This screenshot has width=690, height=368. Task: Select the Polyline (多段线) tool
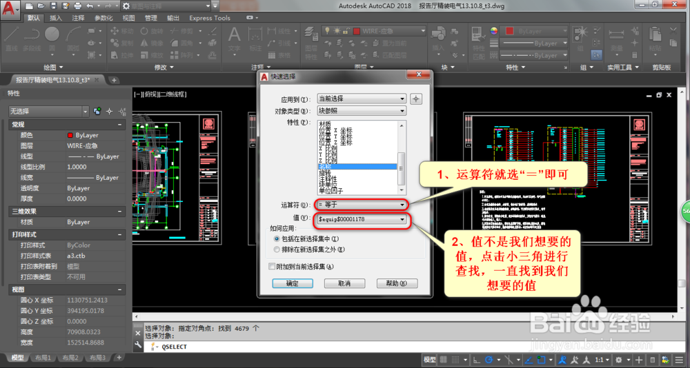coord(31,39)
